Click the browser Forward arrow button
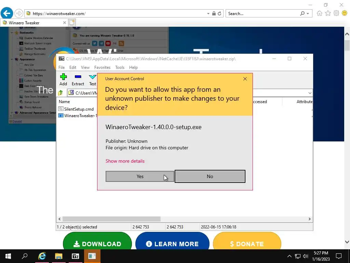350x263 pixels. coord(19,13)
